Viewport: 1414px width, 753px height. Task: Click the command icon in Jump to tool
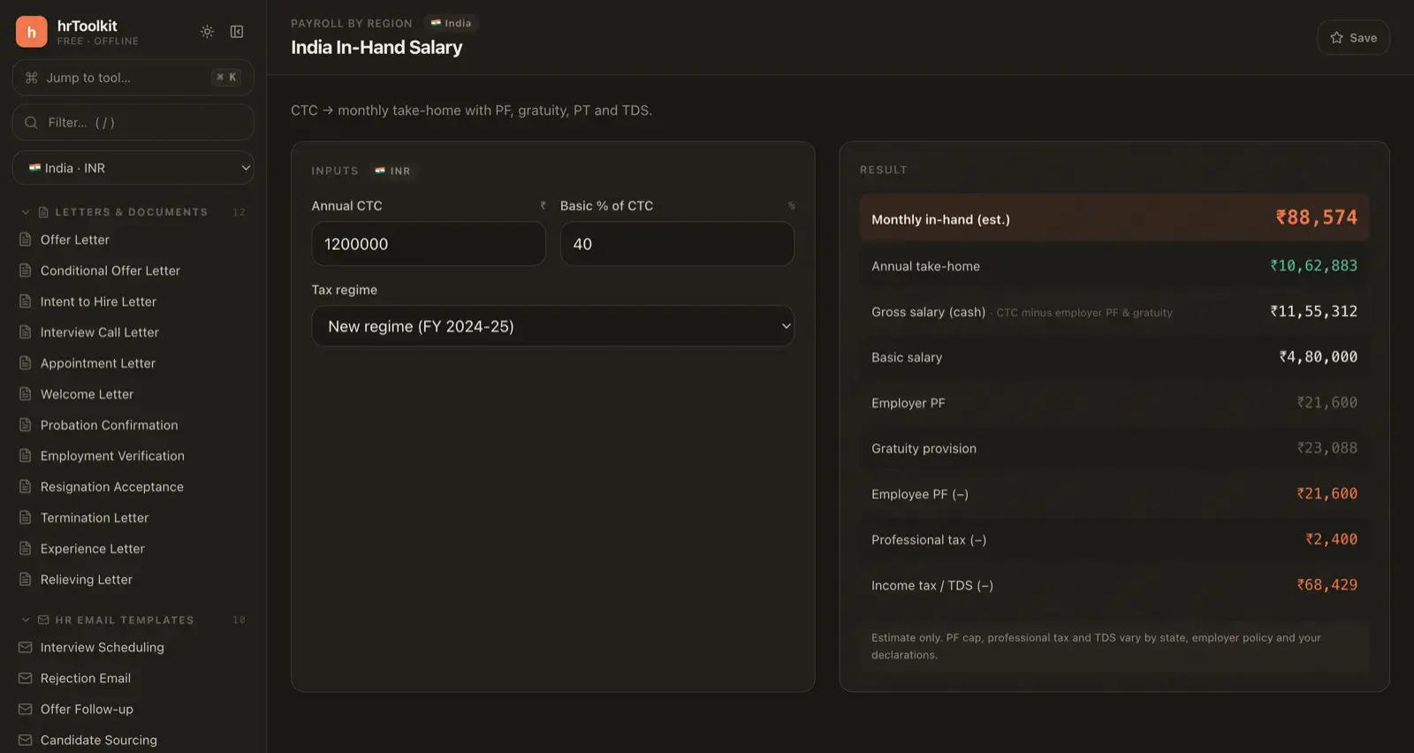[x=32, y=78]
